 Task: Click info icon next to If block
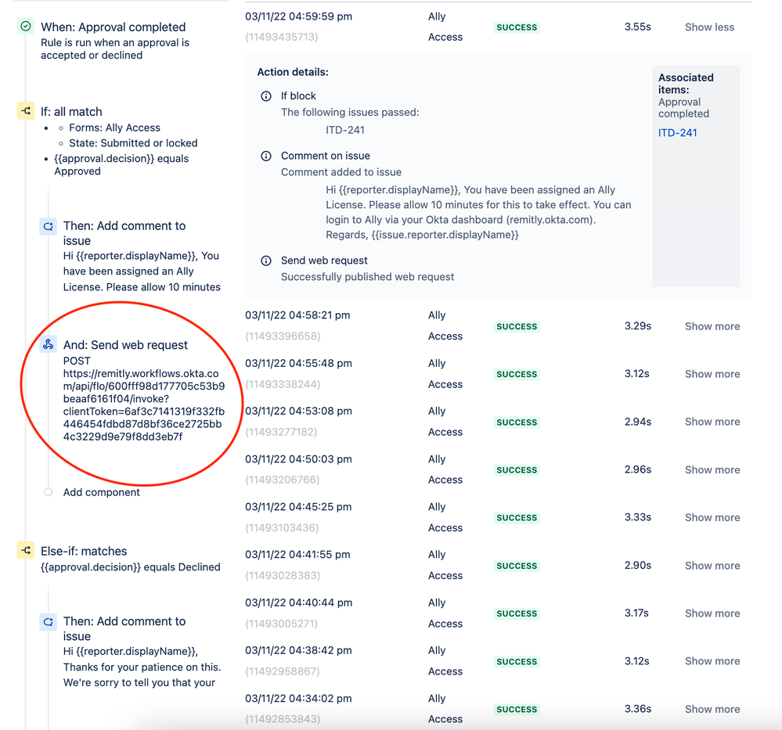[266, 96]
